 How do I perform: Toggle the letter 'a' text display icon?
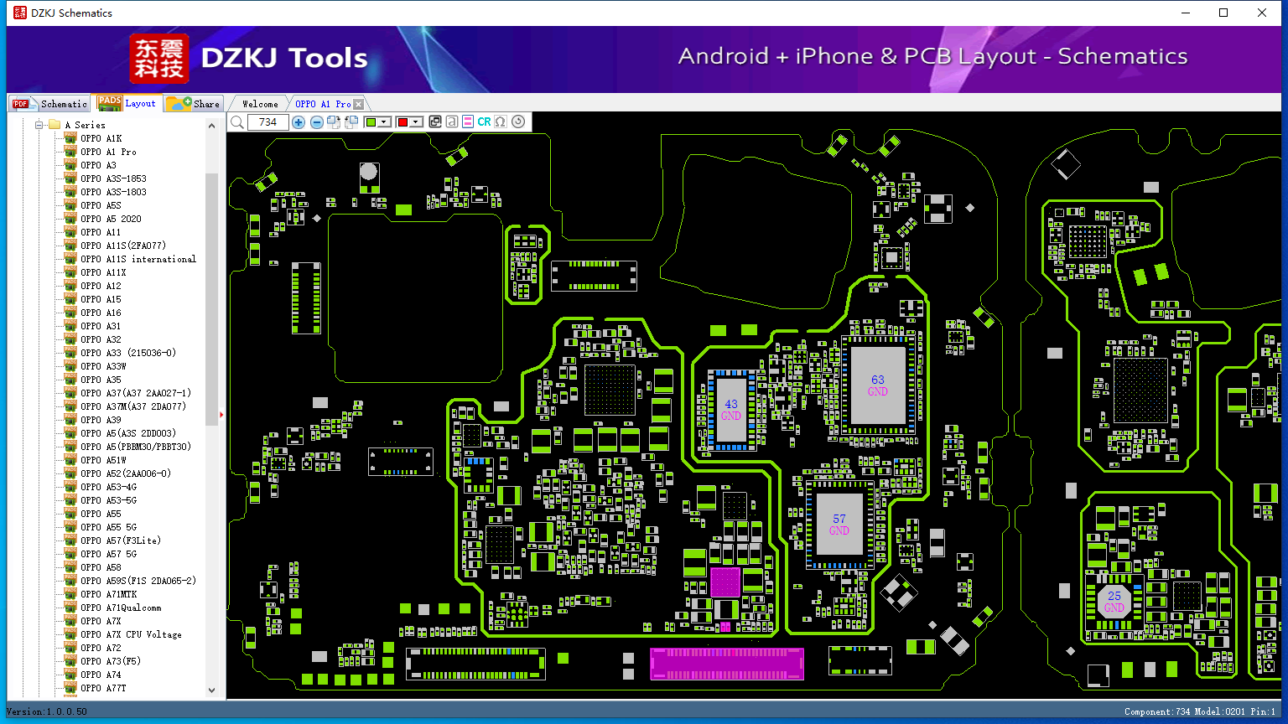click(x=451, y=122)
